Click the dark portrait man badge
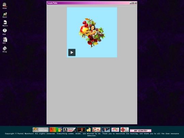184x138 pixels. pos(81,130)
